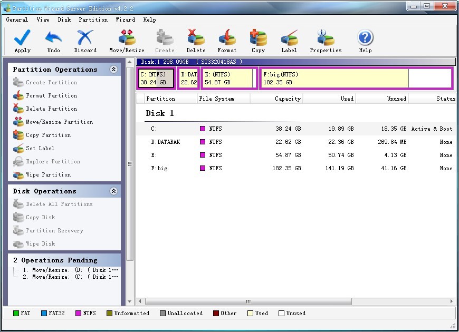Select the C: row in partition list

click(296, 129)
